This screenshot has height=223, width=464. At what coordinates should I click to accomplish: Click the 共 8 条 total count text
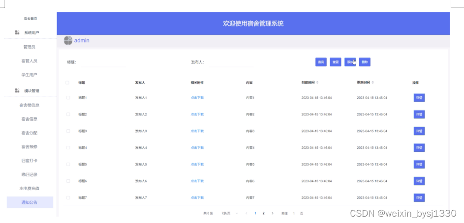208,213
